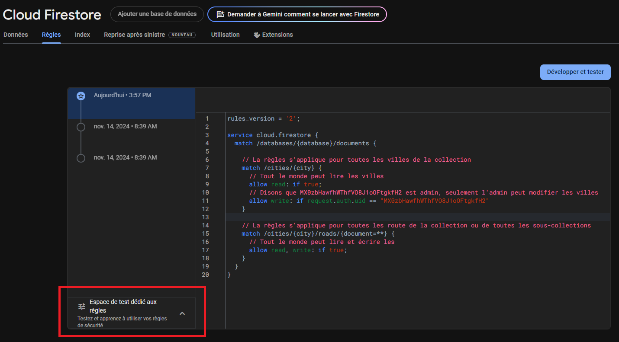
Task: Click line allow read, write: if true
Action: [x=298, y=250]
